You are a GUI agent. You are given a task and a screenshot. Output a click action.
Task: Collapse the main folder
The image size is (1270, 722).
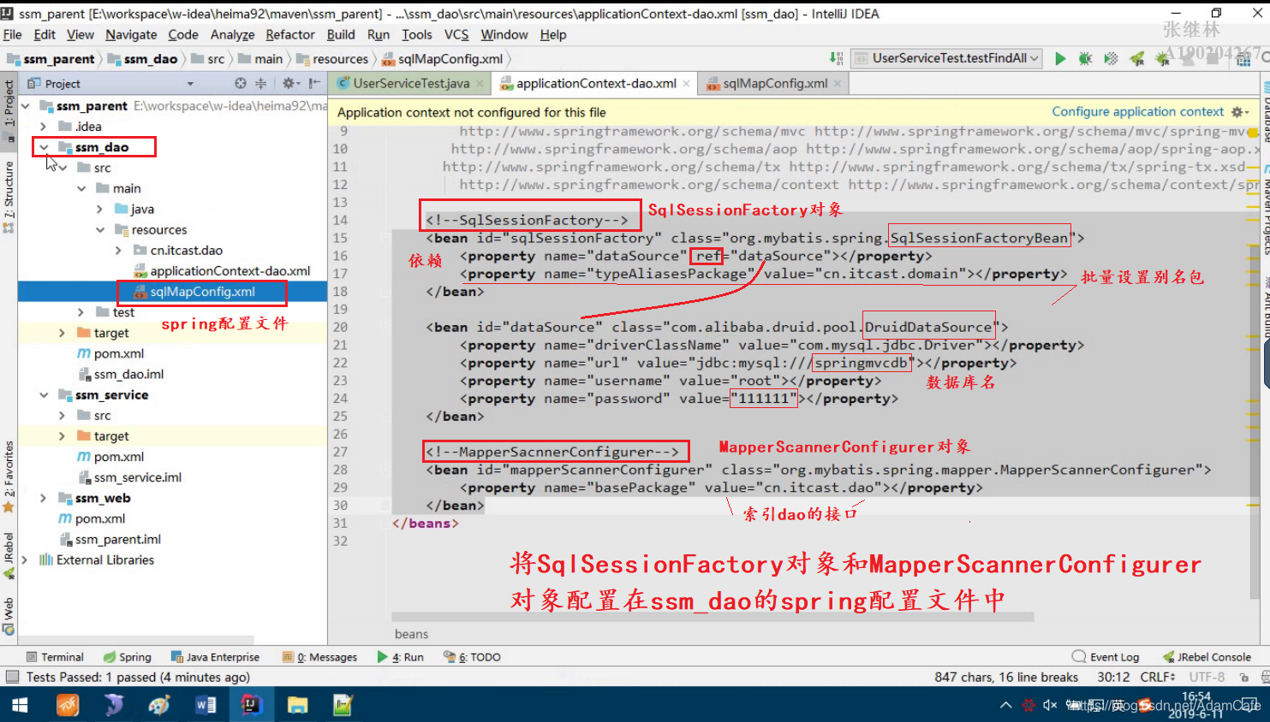coord(81,188)
